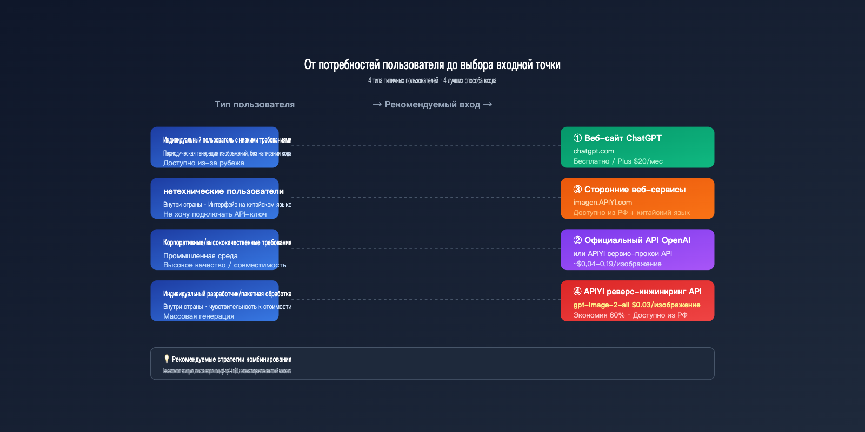The width and height of the screenshot is (865, 432).
Task: Click the main infographic title
Action: (432, 65)
